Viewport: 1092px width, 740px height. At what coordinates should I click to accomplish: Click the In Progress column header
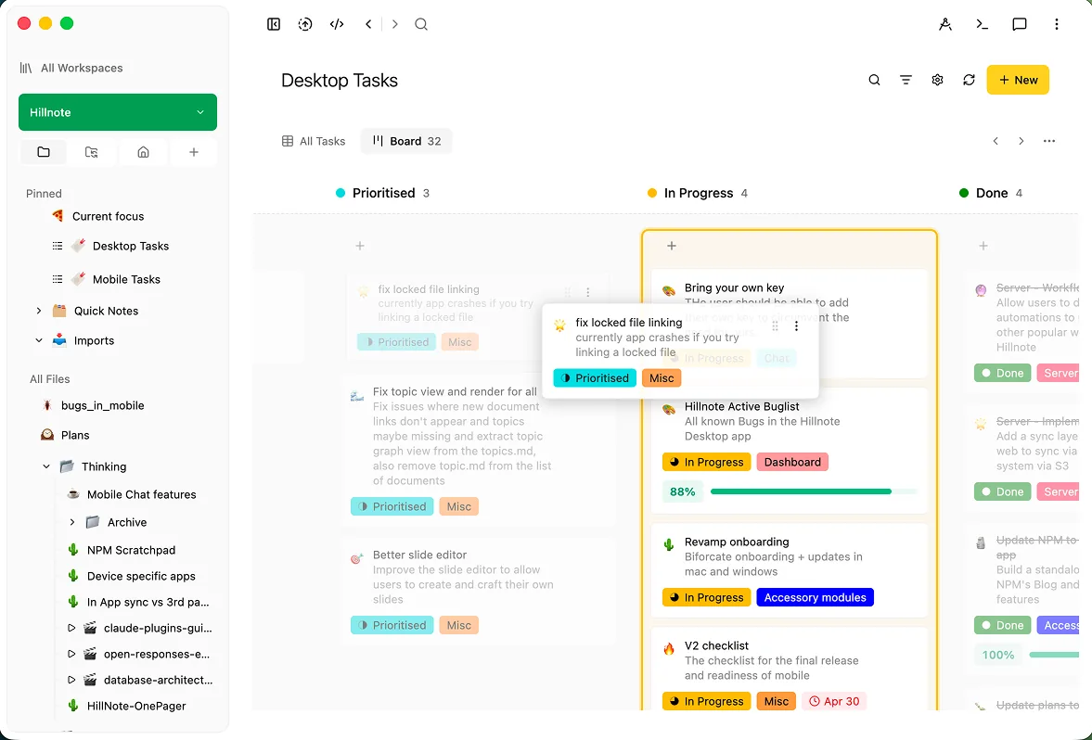(698, 193)
